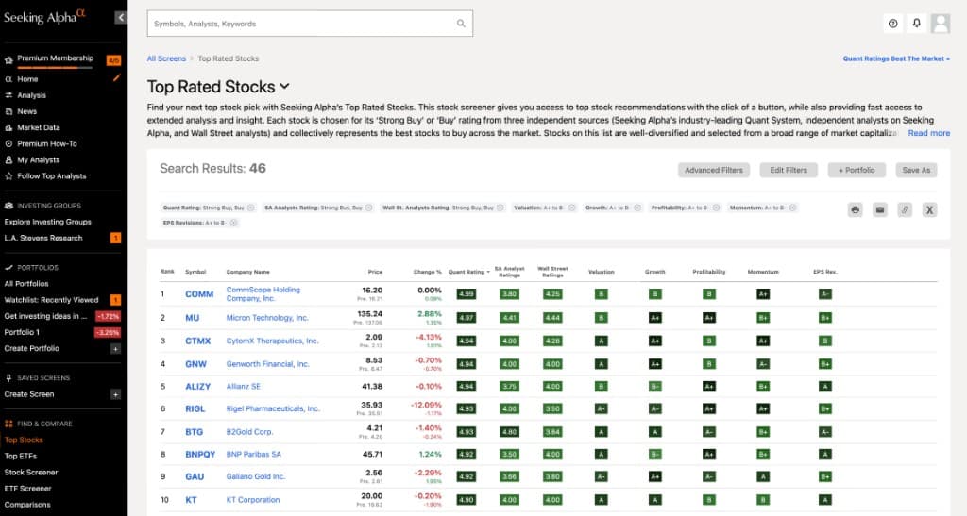Remove the Momentum filter chip

click(x=793, y=208)
